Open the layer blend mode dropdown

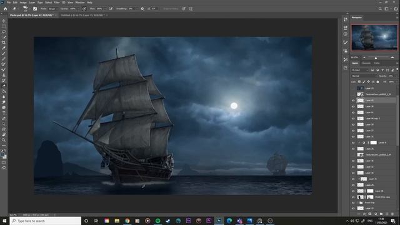[x=364, y=76]
